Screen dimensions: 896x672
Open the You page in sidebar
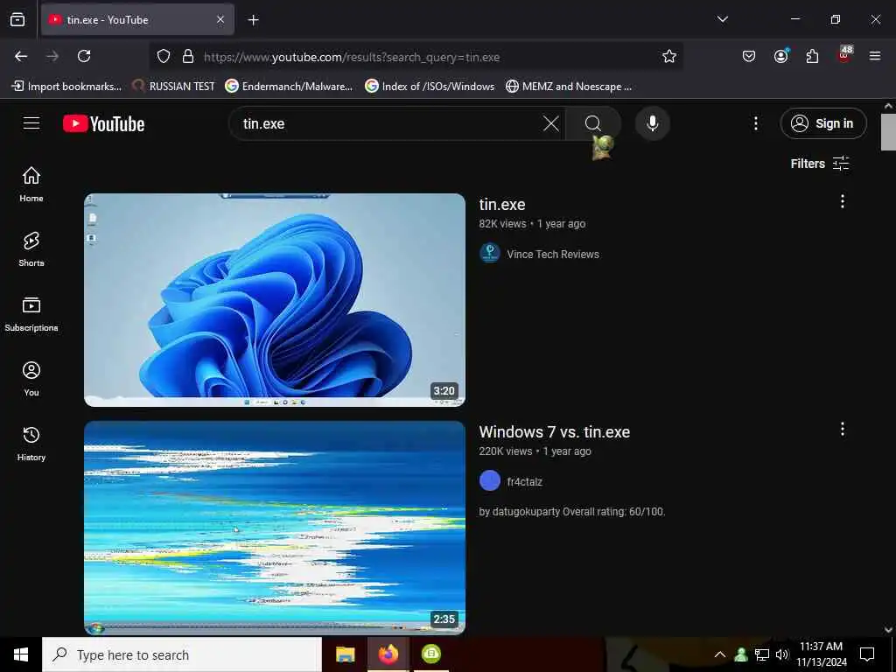tap(31, 378)
